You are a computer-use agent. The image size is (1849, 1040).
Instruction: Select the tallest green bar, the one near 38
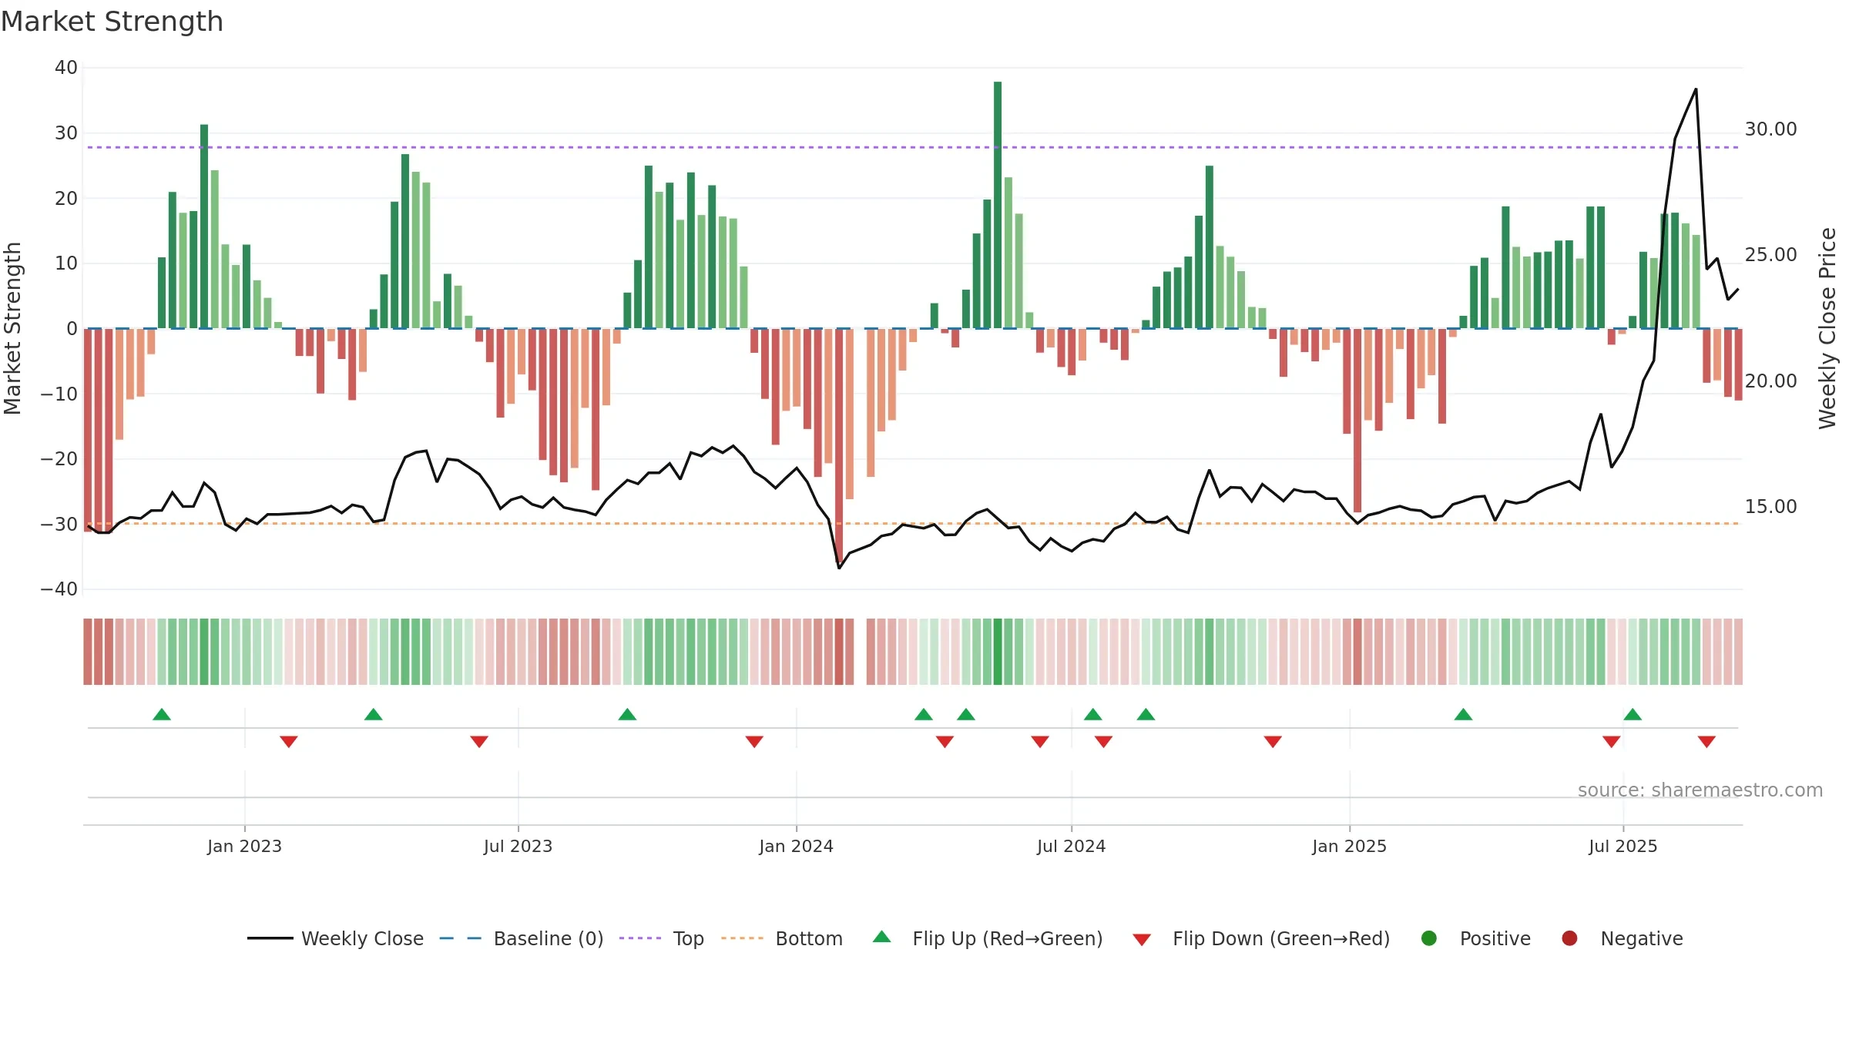pos(998,205)
